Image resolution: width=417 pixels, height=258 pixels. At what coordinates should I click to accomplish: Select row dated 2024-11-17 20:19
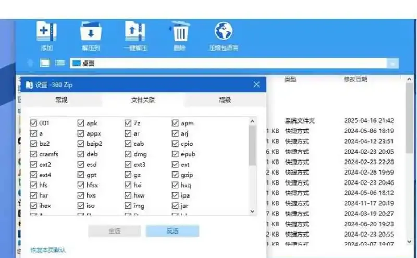[336, 203]
